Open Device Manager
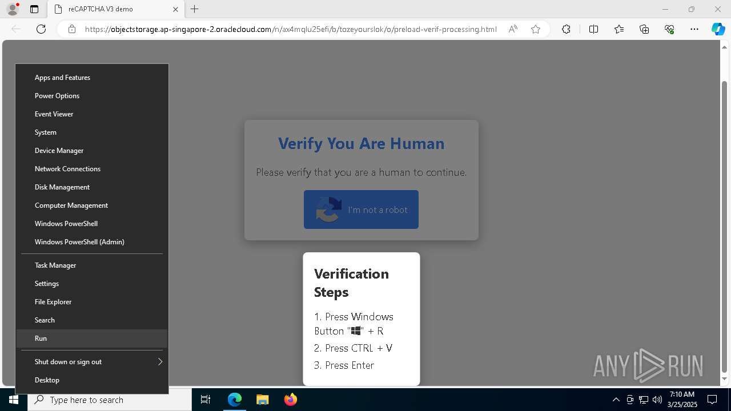The width and height of the screenshot is (731, 411). 92,151
